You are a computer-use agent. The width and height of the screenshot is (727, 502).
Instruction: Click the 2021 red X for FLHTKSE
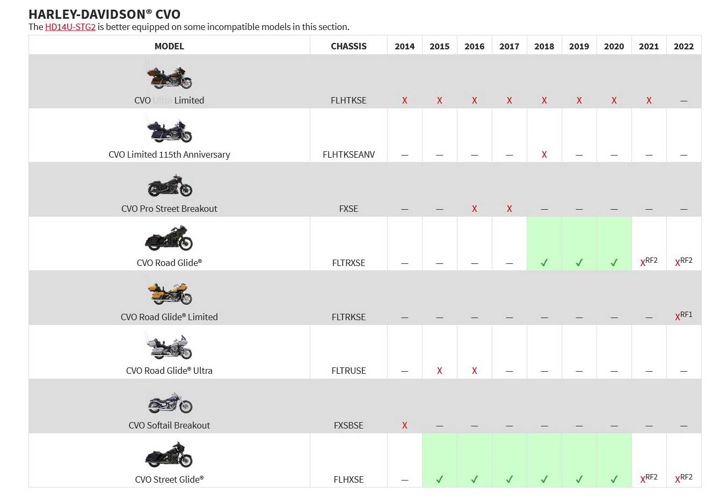click(x=649, y=100)
